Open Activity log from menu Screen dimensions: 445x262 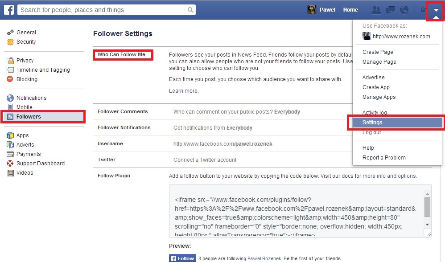tap(375, 112)
